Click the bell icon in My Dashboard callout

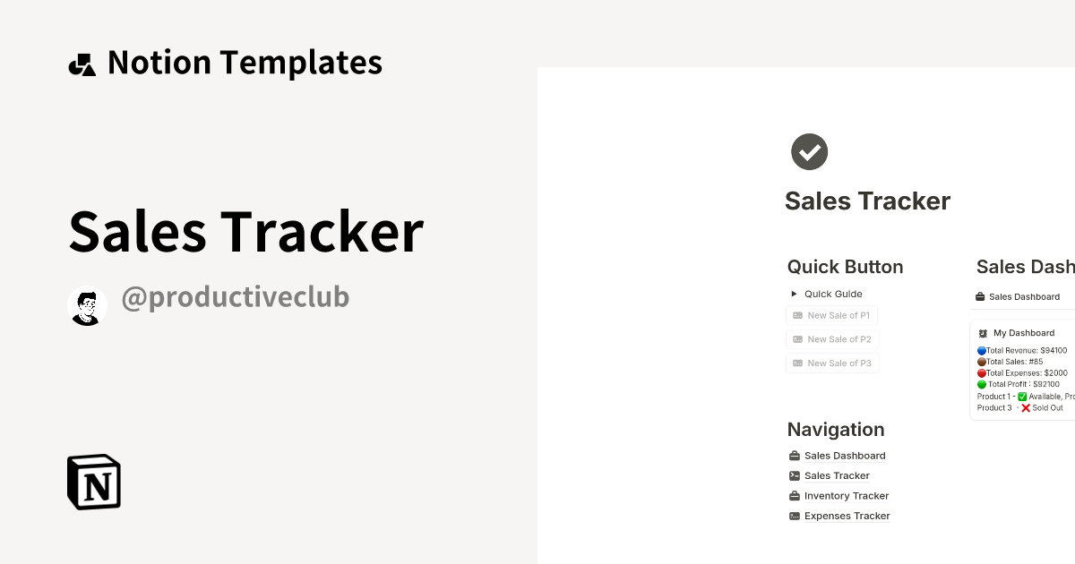[x=984, y=332]
